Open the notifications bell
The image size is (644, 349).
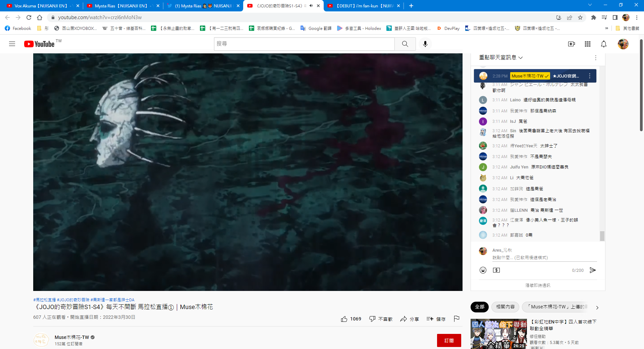pyautogui.click(x=604, y=44)
